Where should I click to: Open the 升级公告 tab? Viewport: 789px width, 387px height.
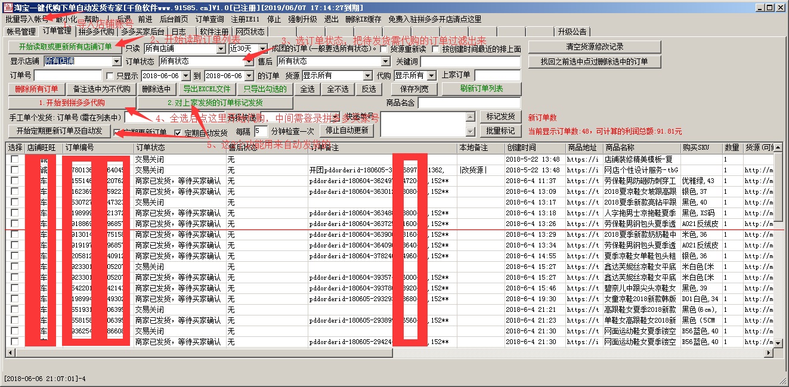[x=572, y=32]
